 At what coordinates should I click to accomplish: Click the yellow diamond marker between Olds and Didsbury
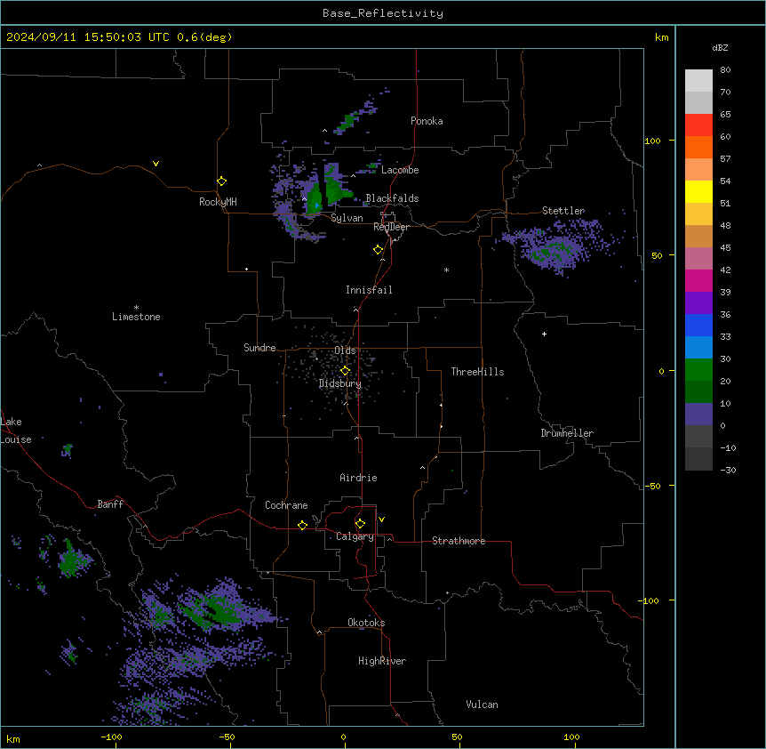(x=345, y=370)
